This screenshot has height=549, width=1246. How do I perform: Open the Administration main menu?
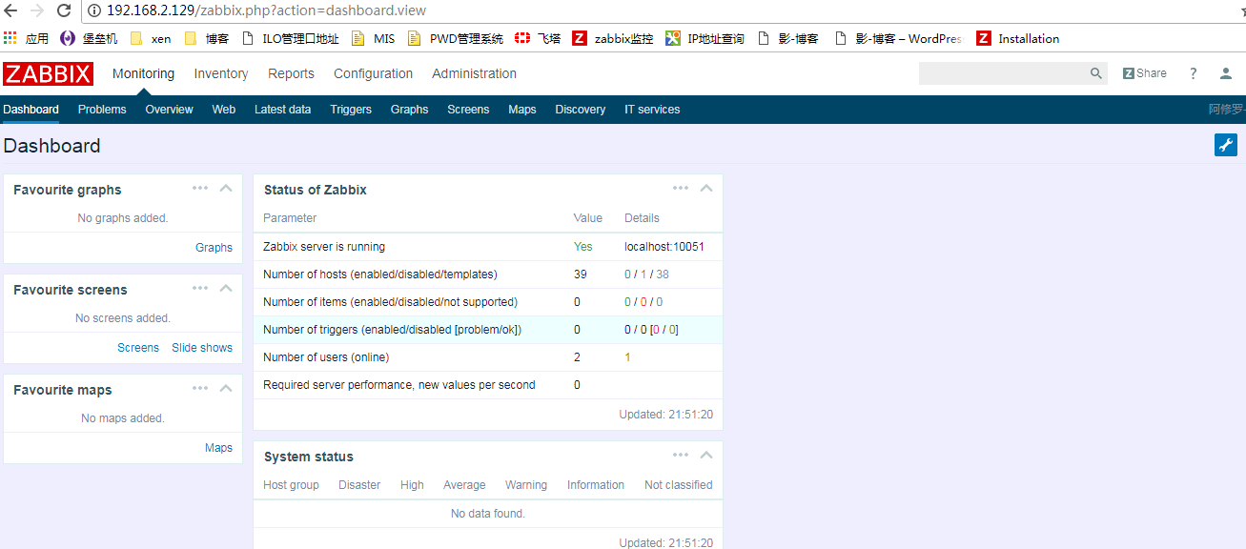[474, 73]
